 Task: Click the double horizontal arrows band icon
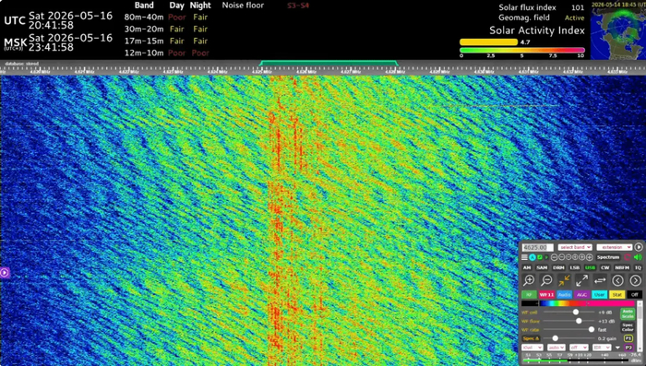coord(600,280)
